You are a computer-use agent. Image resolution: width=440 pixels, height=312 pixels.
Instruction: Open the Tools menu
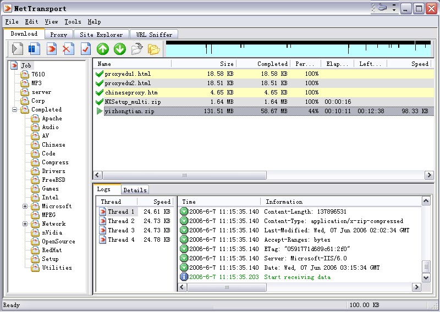(72, 22)
